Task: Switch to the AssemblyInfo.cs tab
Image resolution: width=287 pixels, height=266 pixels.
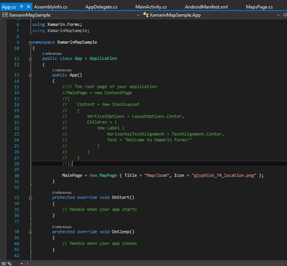Action: [x=51, y=7]
